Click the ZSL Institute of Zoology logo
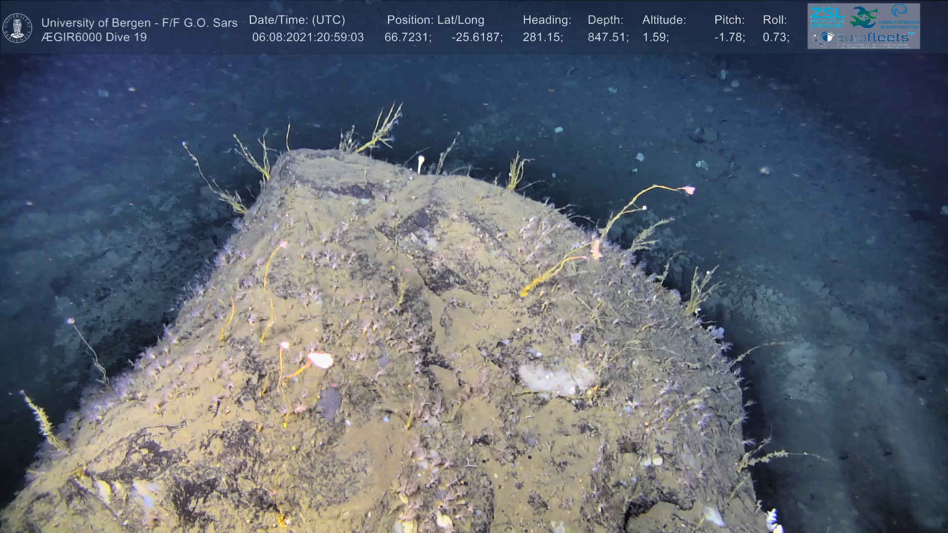 tap(827, 17)
